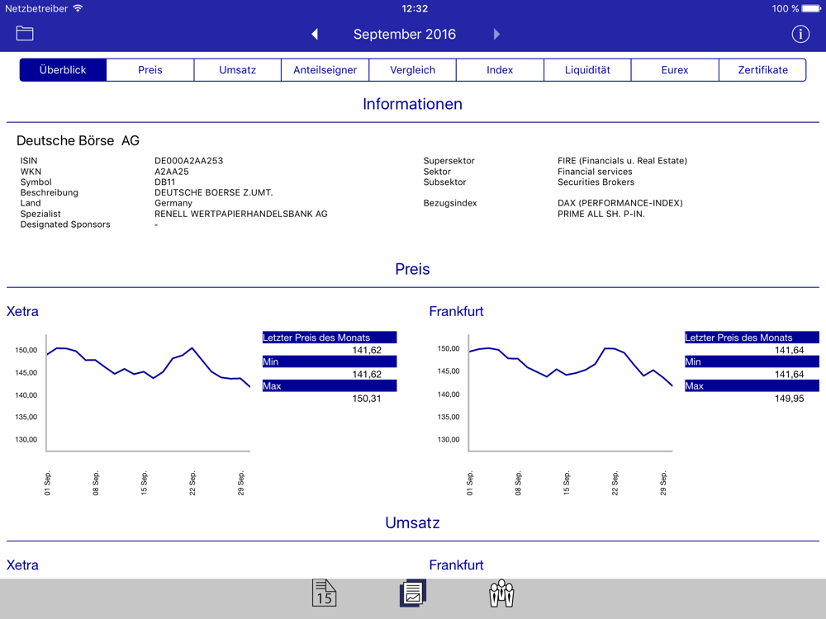Select RENELL WERTPAPIERHANDELSBANK AG specialist
This screenshot has width=826, height=619.
(x=240, y=214)
